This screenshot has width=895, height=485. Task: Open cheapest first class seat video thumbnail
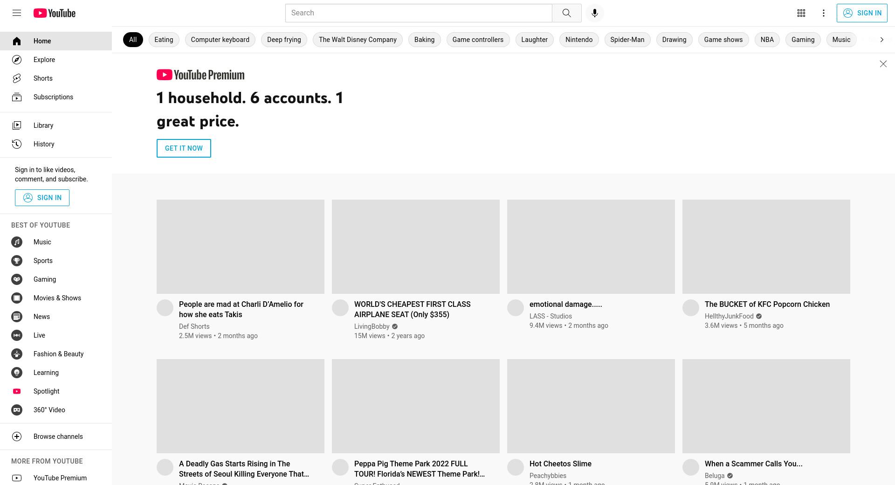coord(416,247)
